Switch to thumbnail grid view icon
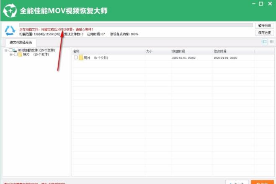 click(271, 42)
